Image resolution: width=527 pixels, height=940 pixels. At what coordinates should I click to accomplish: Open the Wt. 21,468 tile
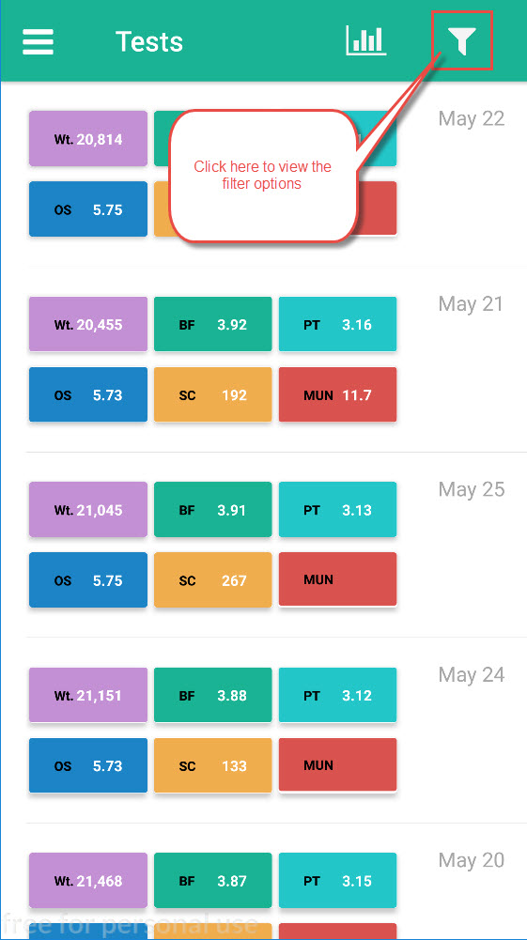pyautogui.click(x=88, y=881)
